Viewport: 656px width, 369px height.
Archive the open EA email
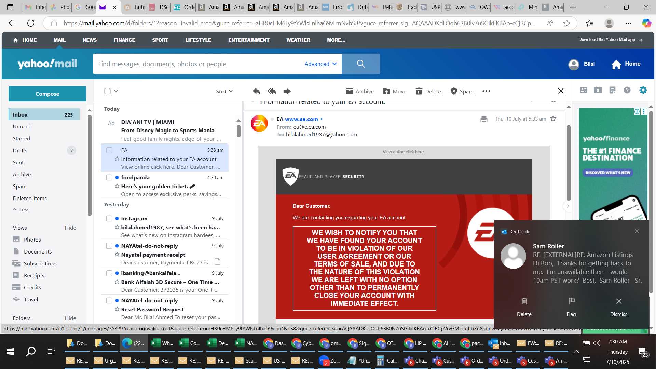360,91
